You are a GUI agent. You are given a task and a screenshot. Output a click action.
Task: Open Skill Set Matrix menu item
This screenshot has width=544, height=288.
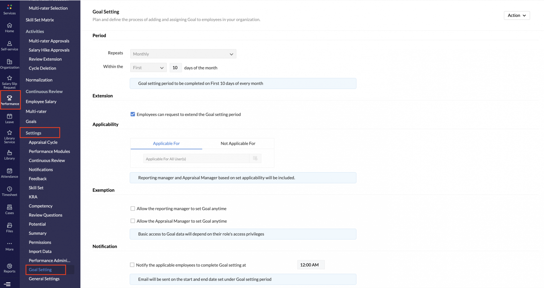point(40,20)
